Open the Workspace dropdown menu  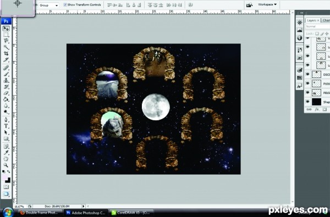tap(267, 4)
